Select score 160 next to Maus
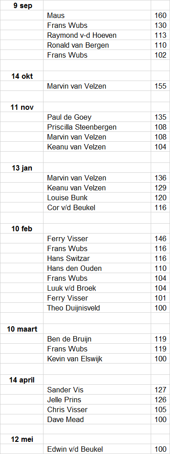Screen dimensions: 170x454 coord(160,15)
